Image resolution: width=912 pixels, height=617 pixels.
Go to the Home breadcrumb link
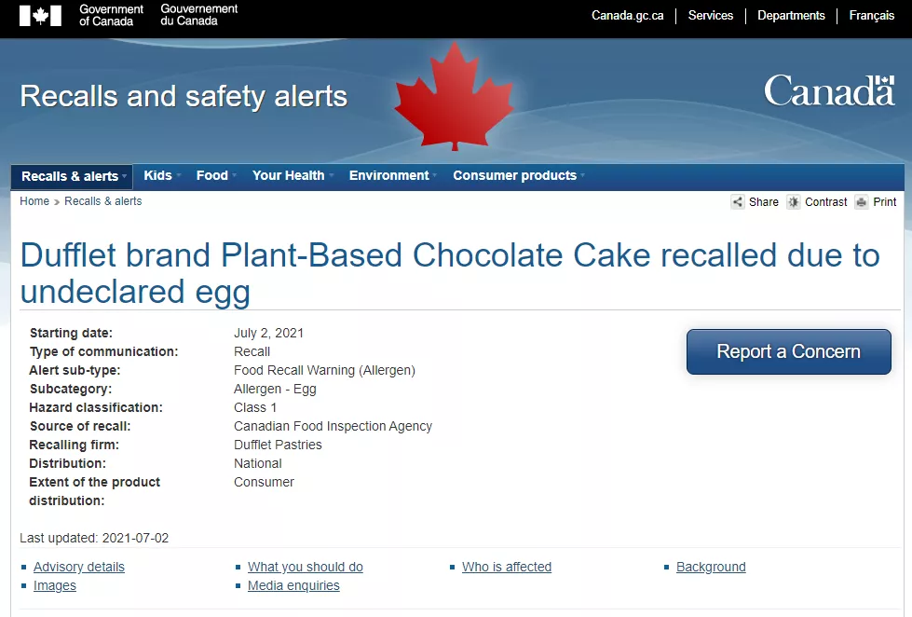click(x=34, y=201)
